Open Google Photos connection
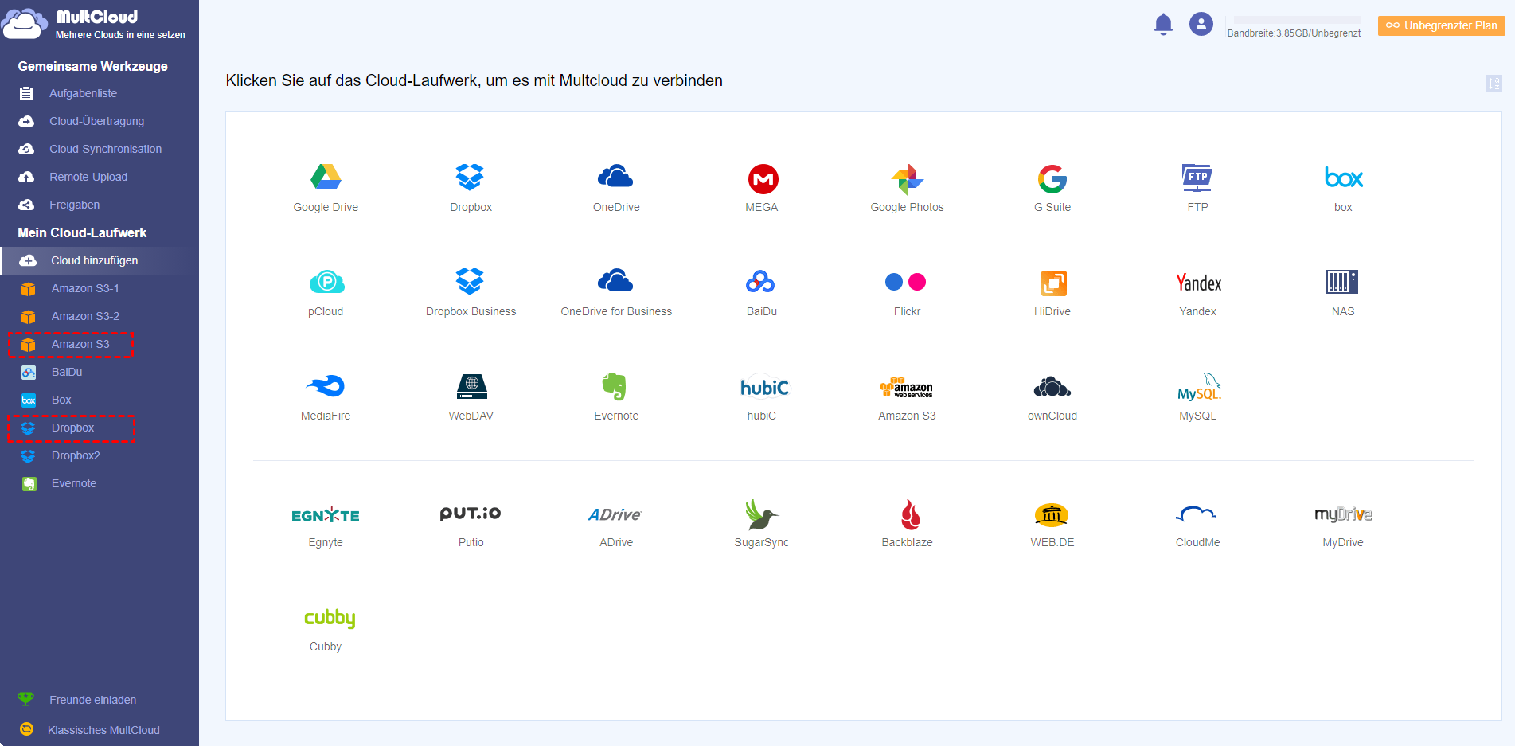 tap(907, 188)
